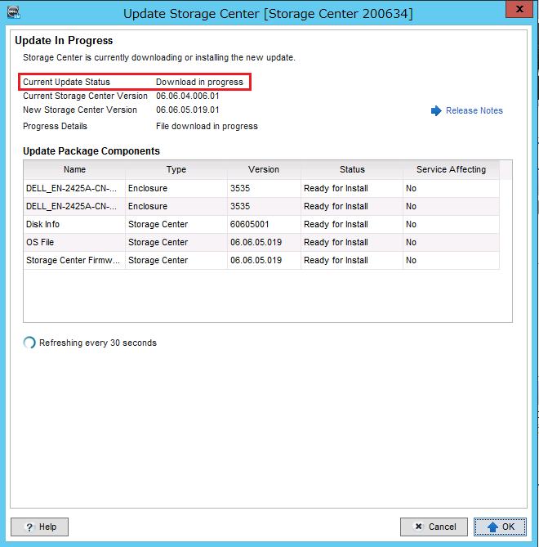
Task: Click the 06.06.05.019.01 new version value
Action: [188, 110]
